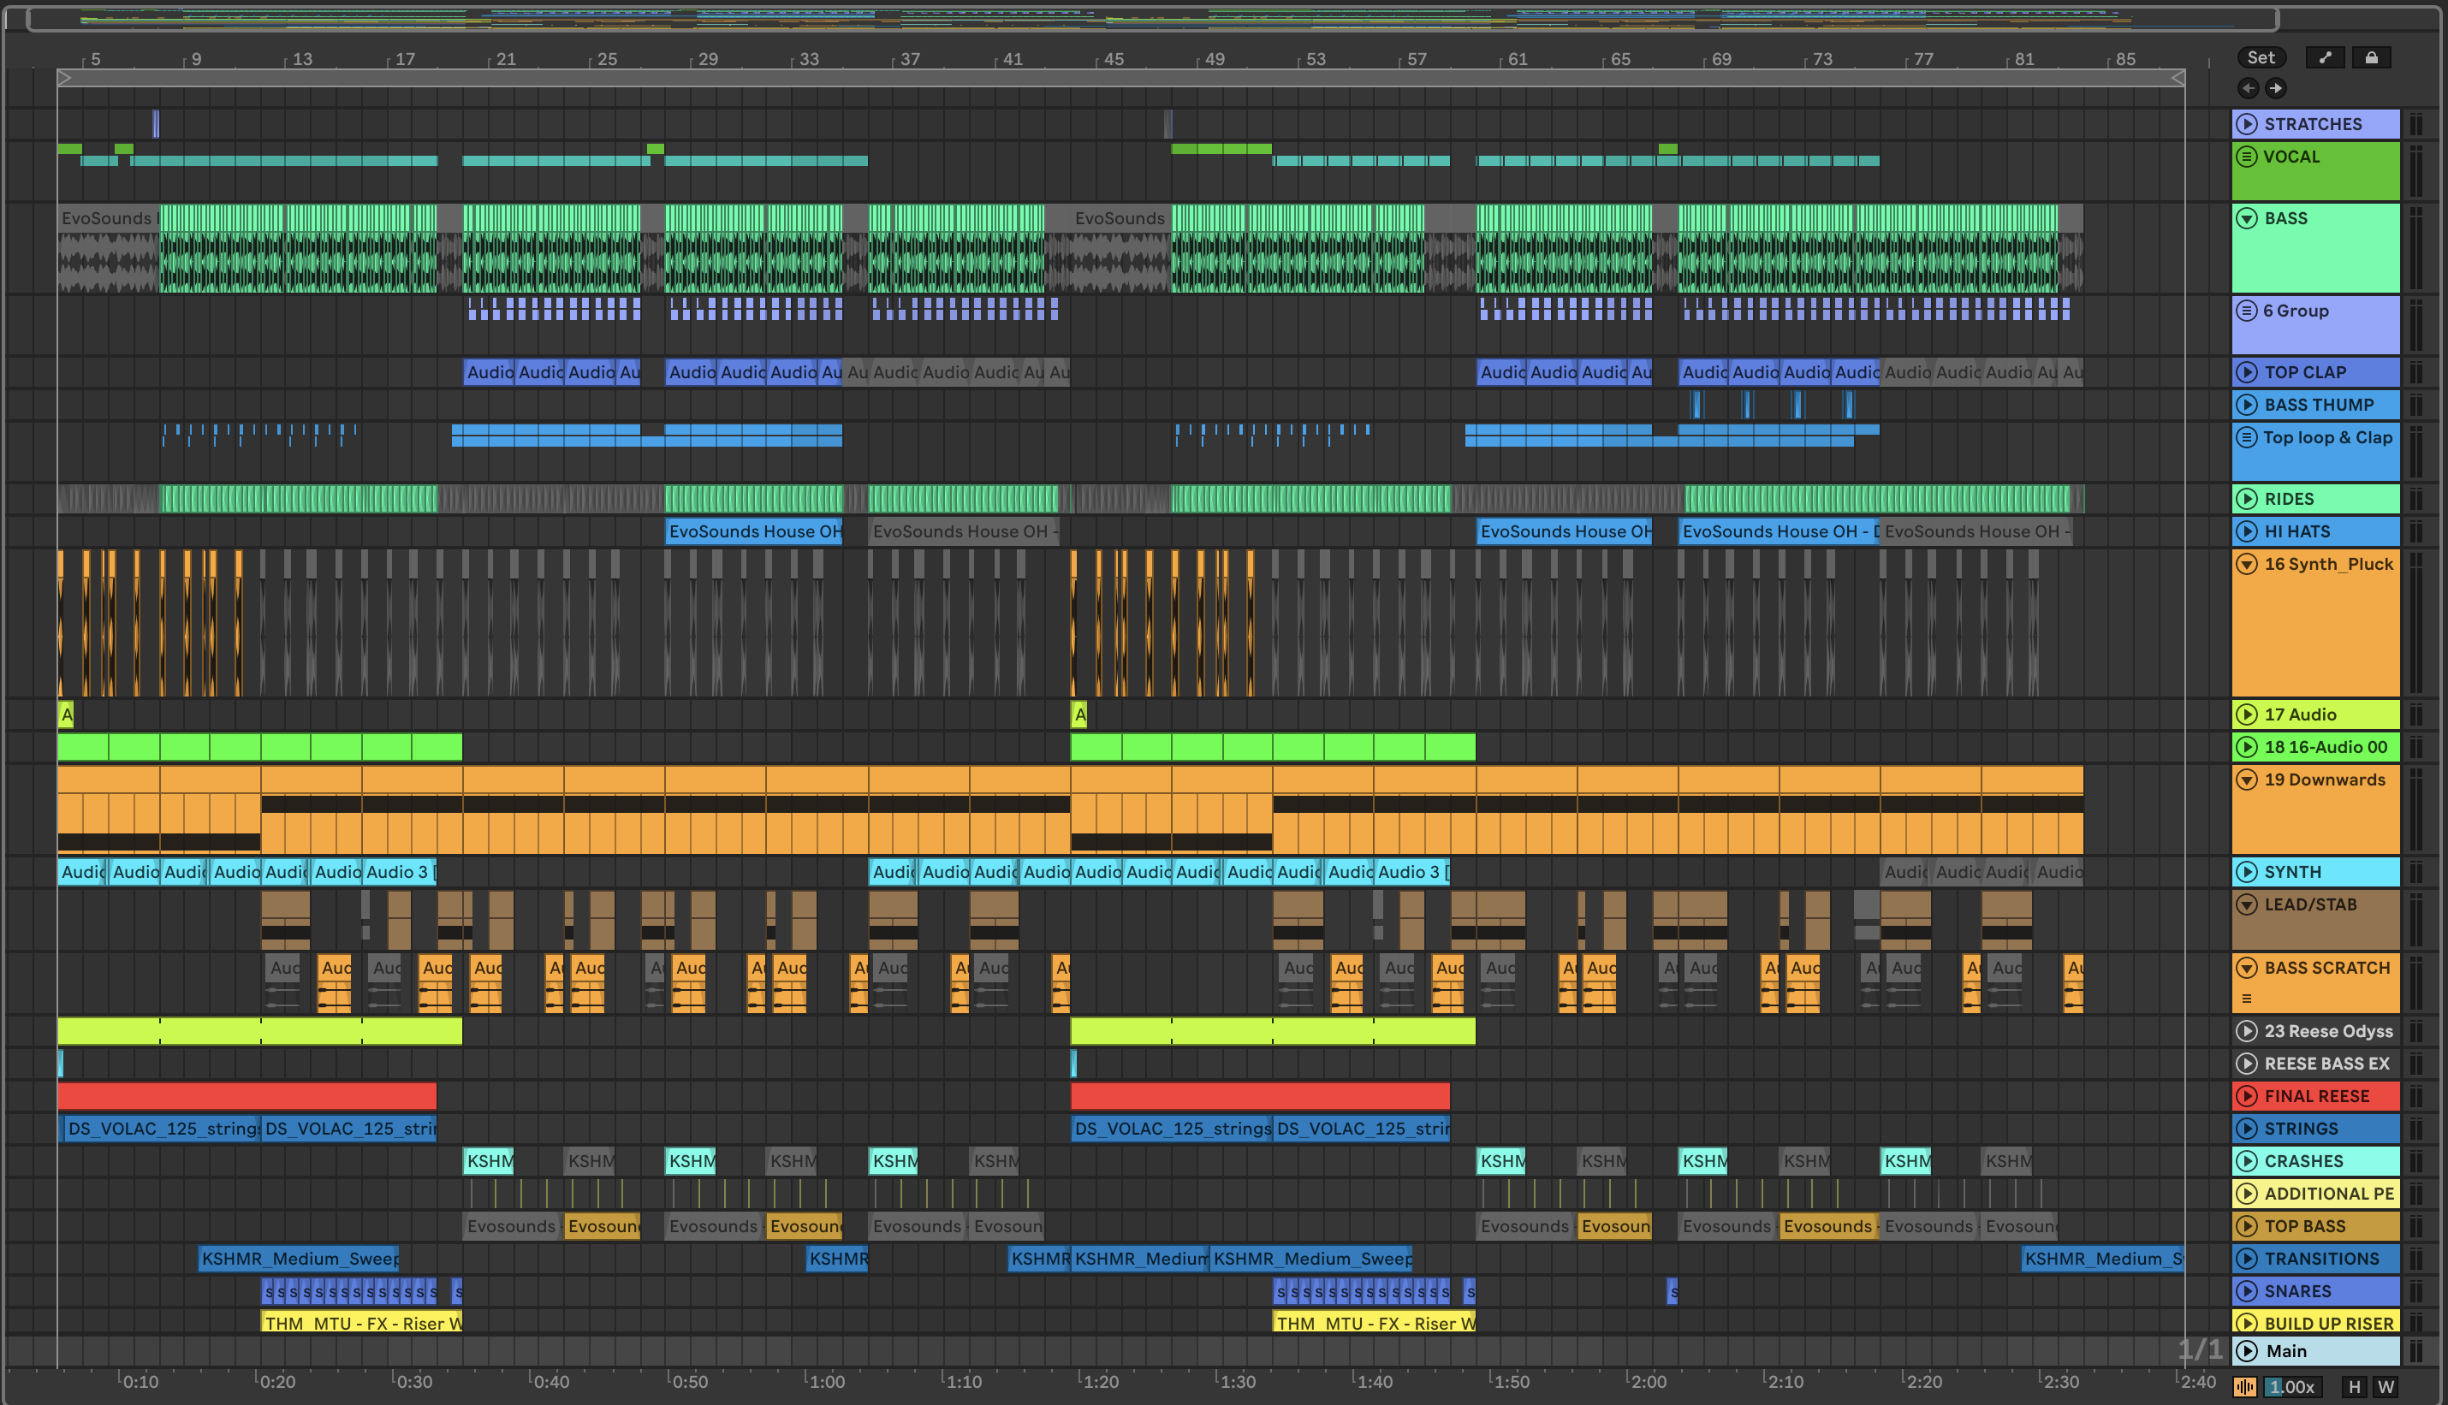
Task: Select the CRASHES track header
Action: click(2326, 1161)
